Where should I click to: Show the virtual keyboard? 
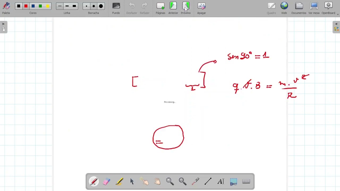(246, 181)
